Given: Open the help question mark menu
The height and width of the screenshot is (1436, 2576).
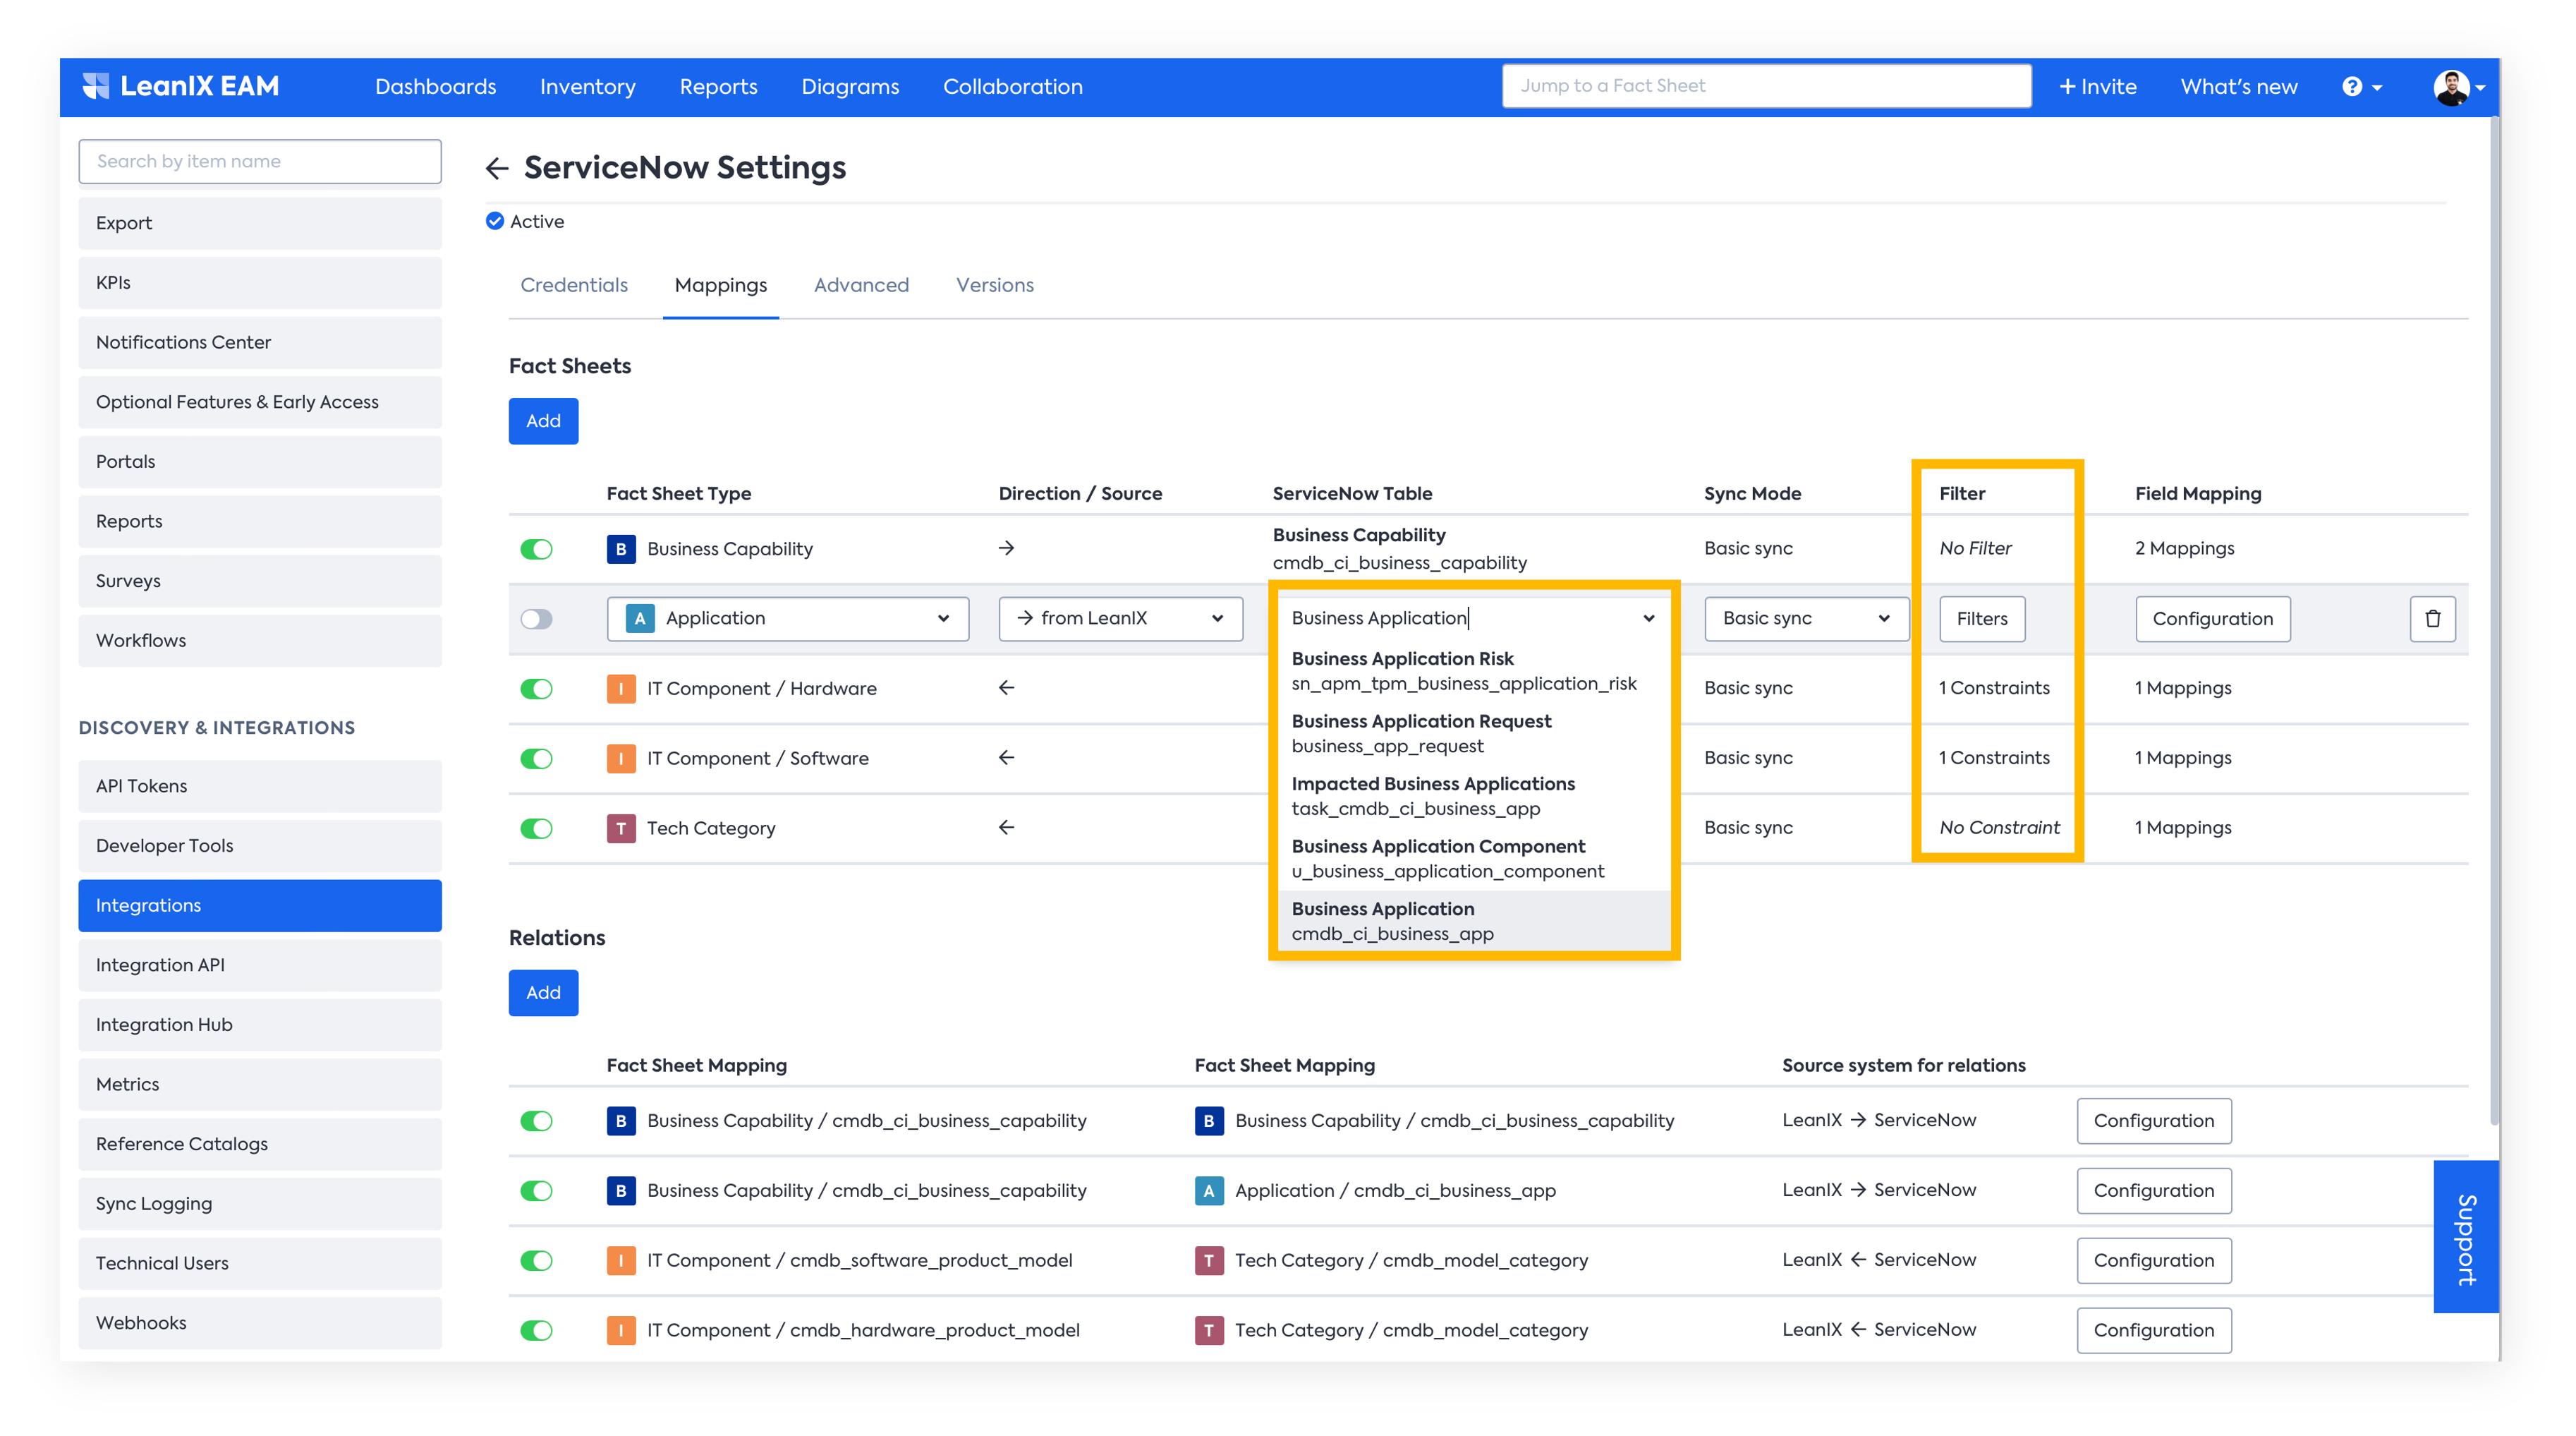Looking at the screenshot, I should [x=2361, y=87].
